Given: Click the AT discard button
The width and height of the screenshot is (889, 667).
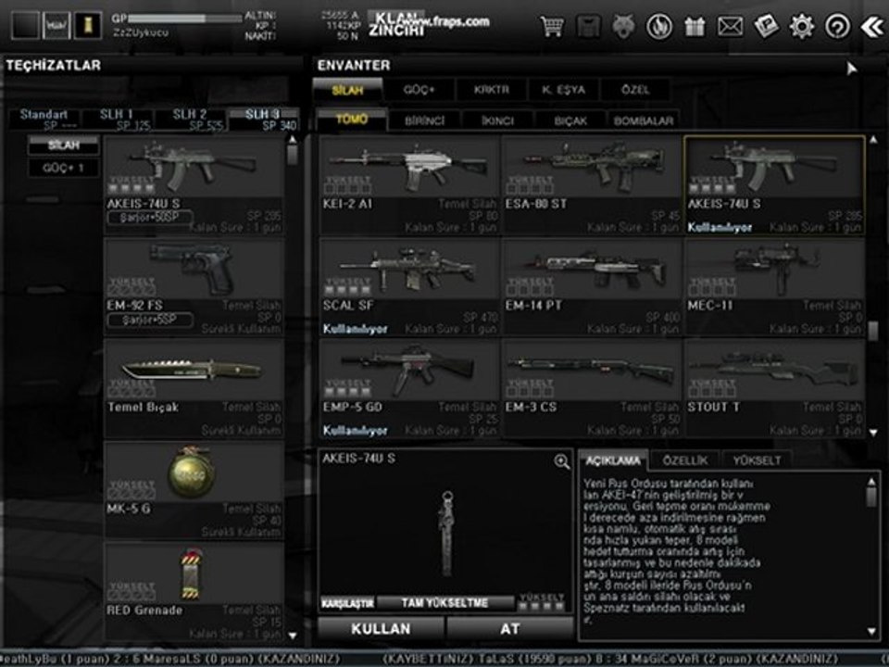Looking at the screenshot, I should coord(509,628).
